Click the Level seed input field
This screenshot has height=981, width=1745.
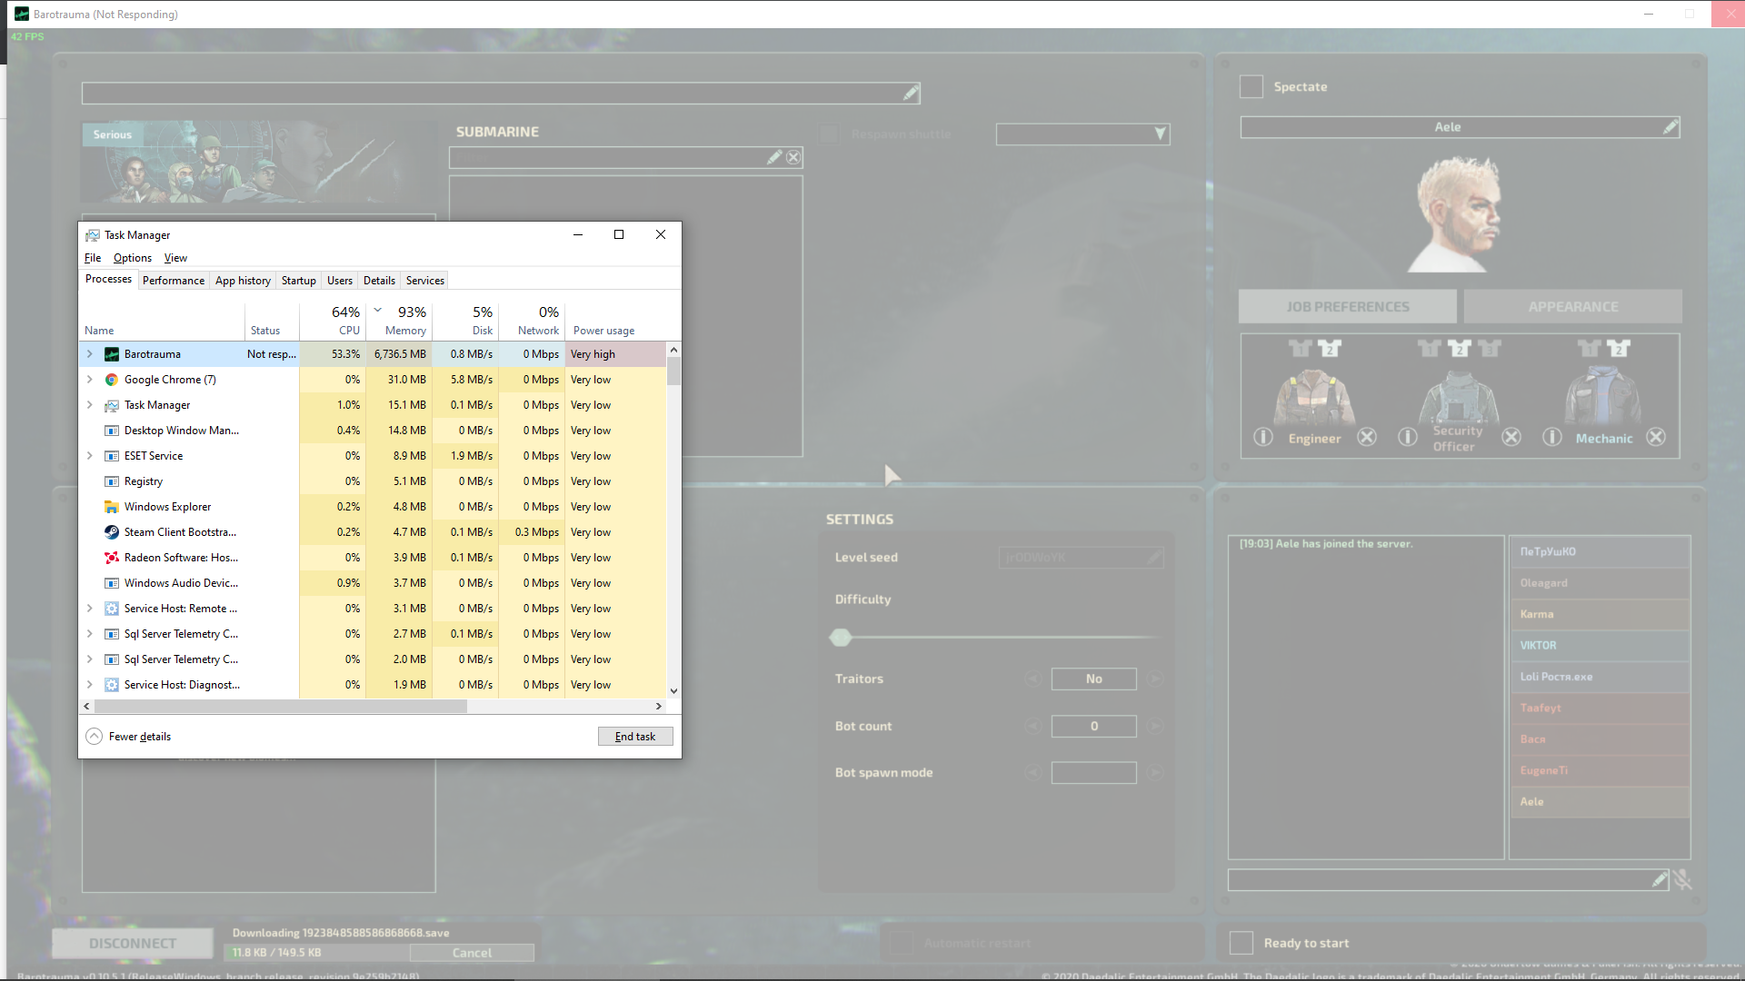[x=1081, y=558]
